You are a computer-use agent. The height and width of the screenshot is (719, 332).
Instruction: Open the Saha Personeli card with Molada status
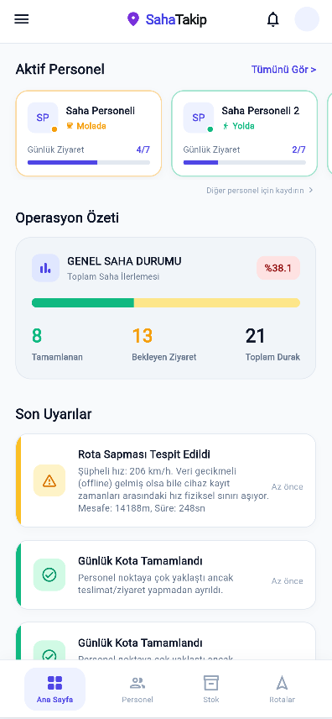click(89, 134)
